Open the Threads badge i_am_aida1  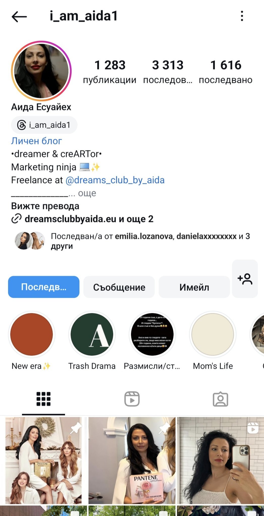(44, 125)
